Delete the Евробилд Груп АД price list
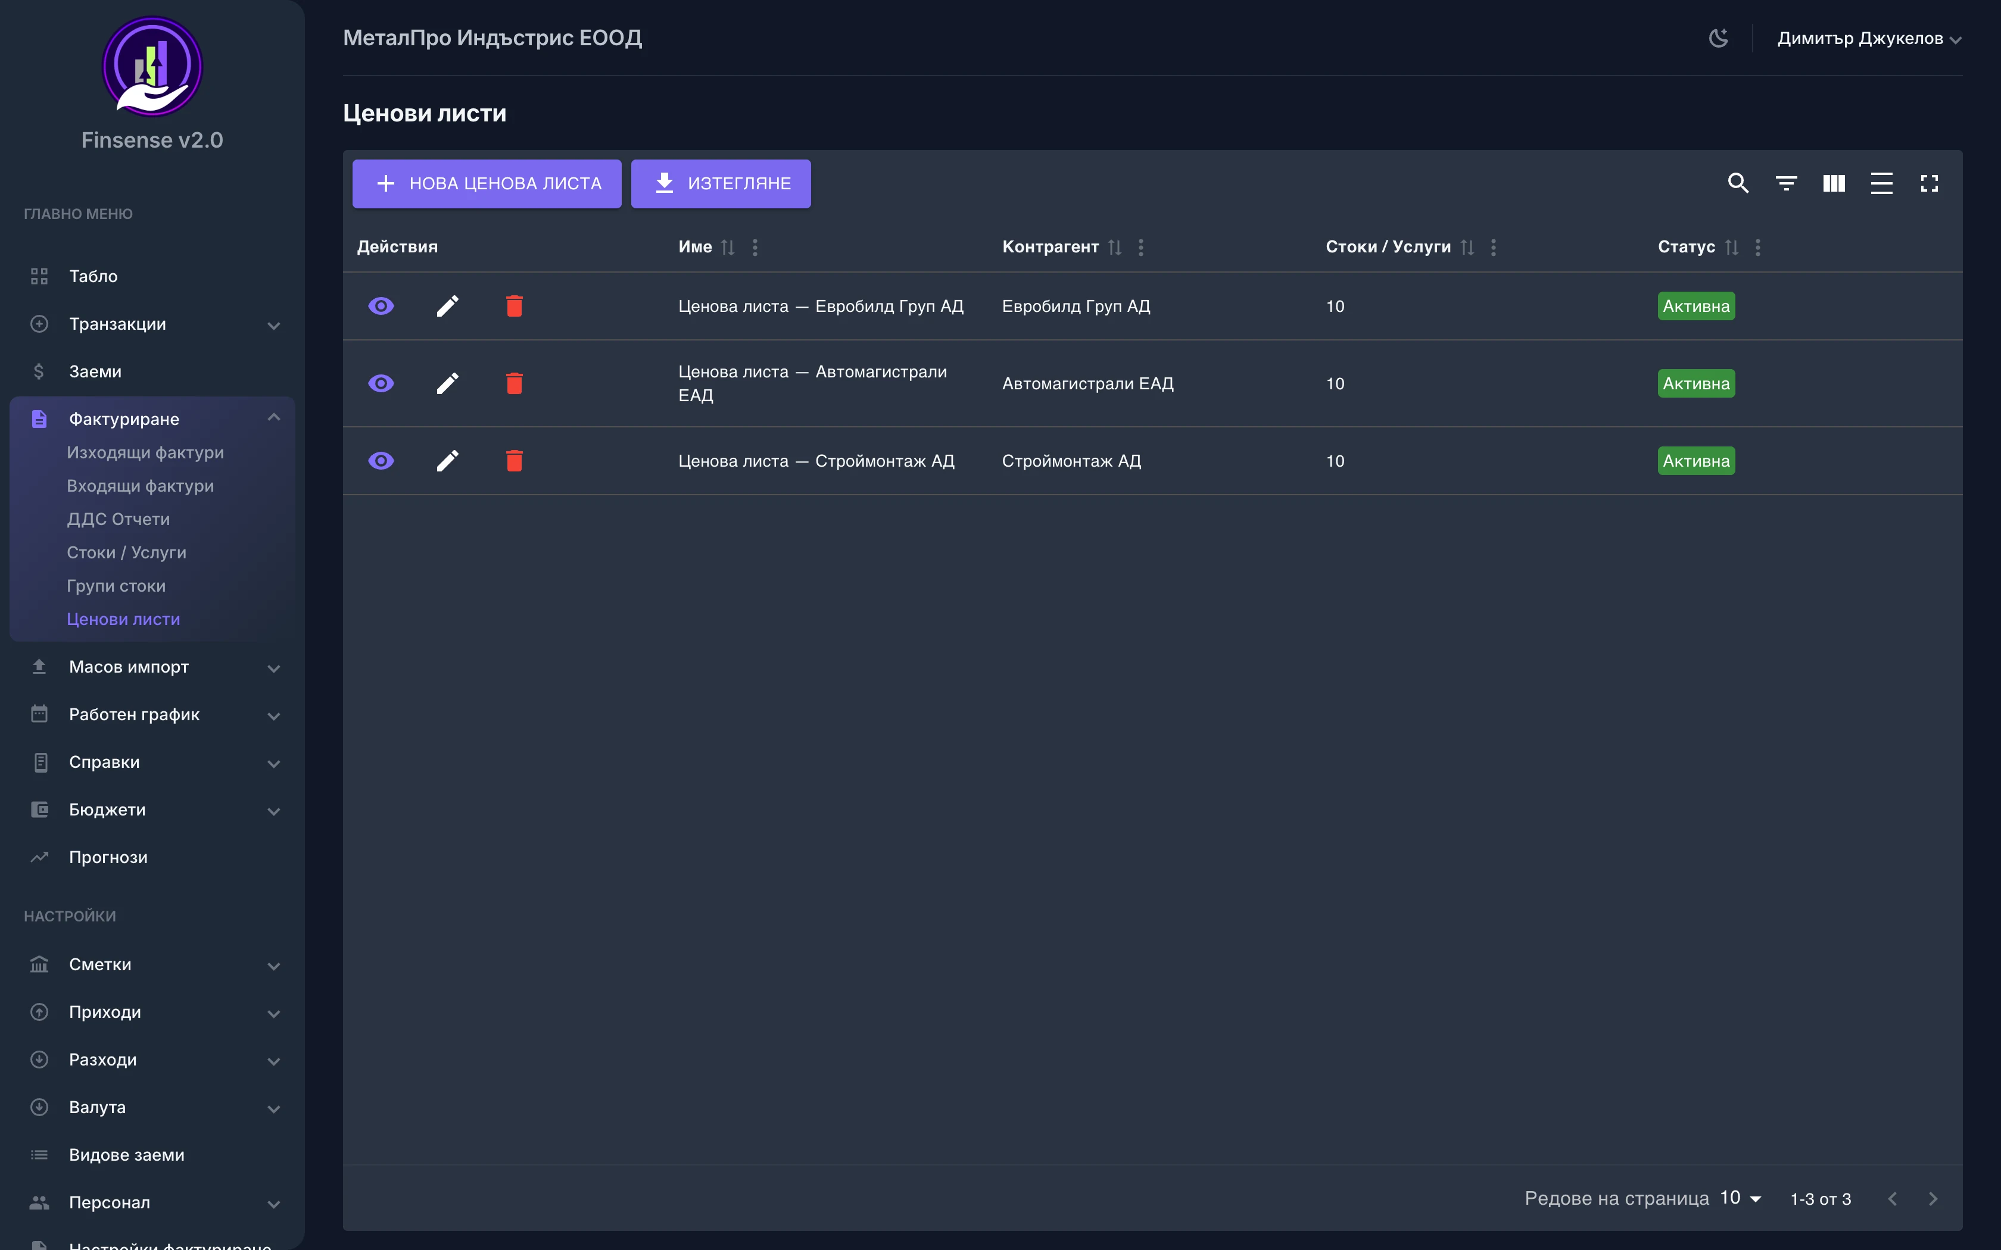The image size is (2001, 1250). (515, 306)
